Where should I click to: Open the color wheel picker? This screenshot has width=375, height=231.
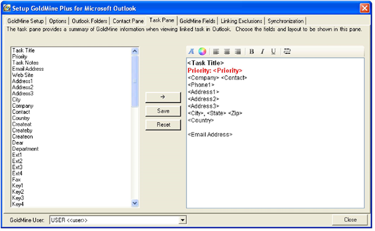[203, 51]
